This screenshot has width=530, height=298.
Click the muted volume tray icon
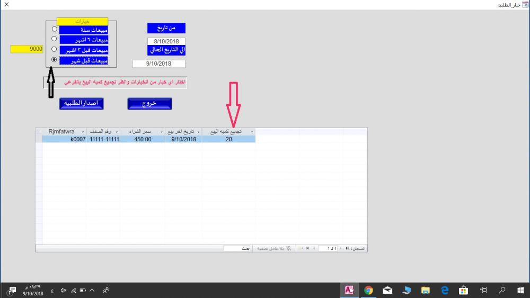(64, 290)
